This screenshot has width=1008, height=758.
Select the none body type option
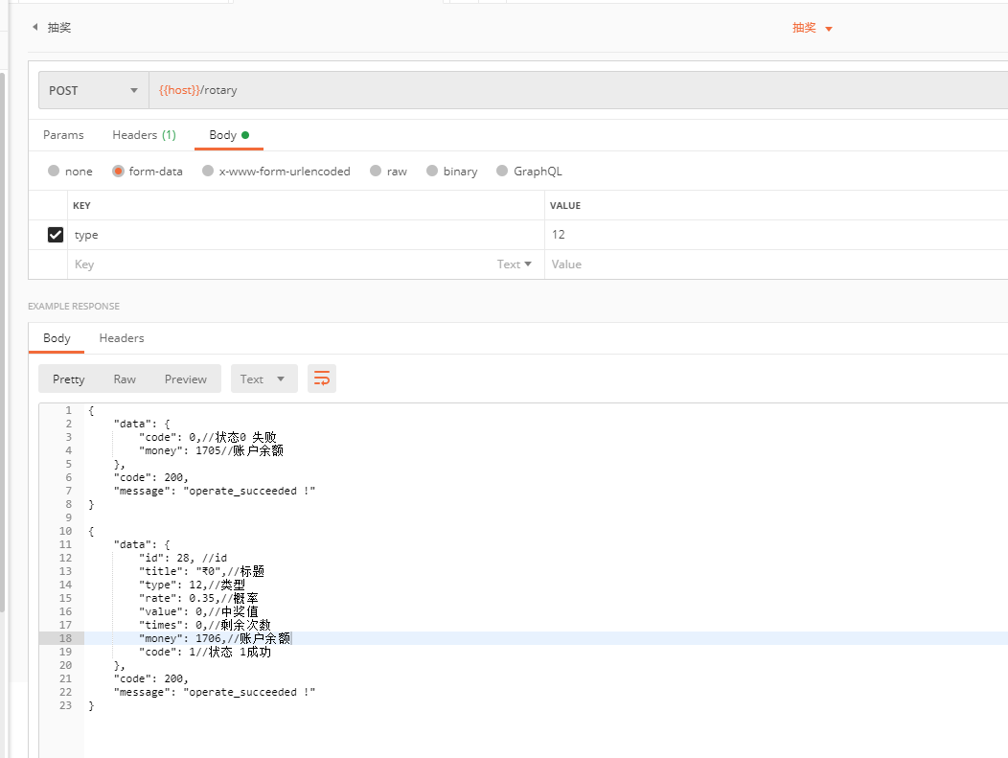point(56,171)
